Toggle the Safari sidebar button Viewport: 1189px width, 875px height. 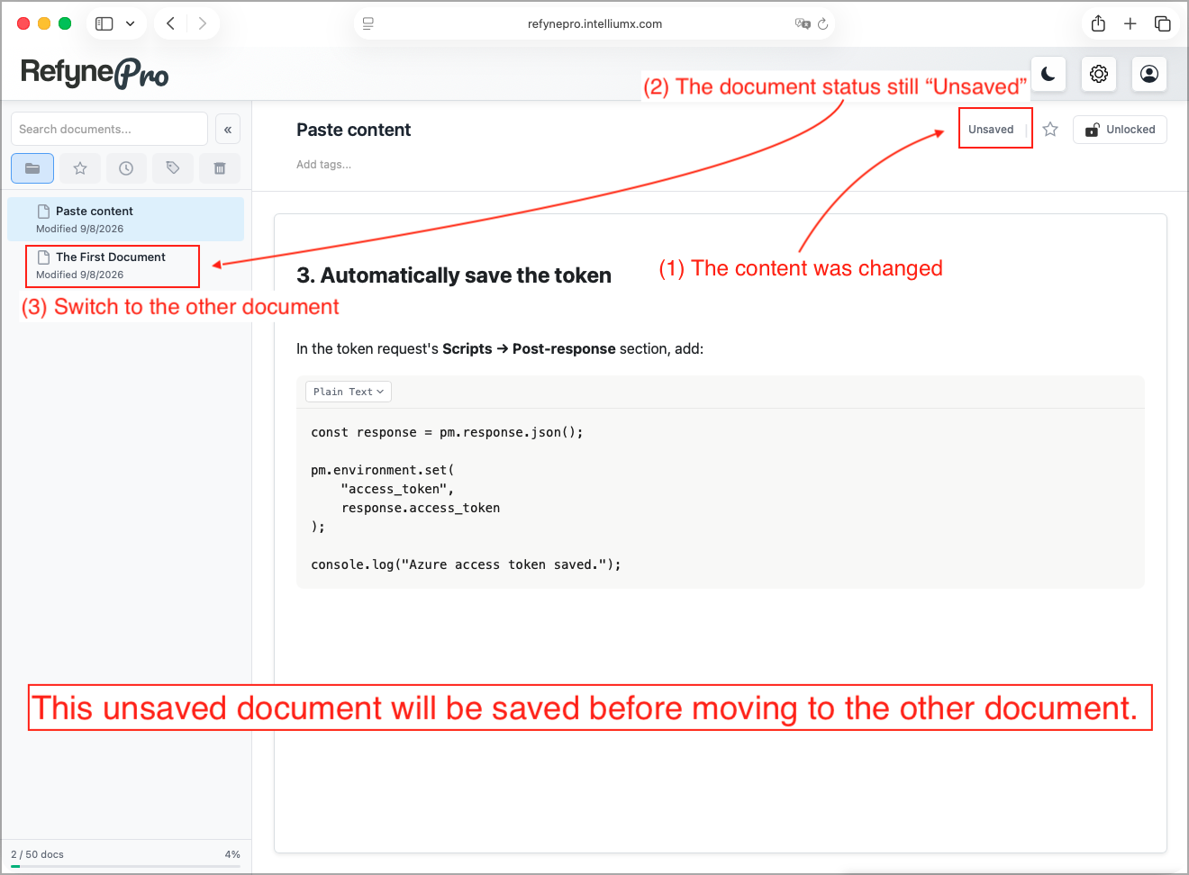click(104, 23)
